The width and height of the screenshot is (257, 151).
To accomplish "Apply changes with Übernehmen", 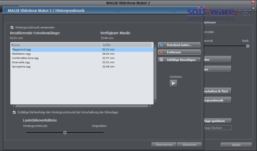I will pyautogui.click(x=164, y=145).
